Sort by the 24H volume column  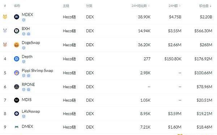[175, 6]
